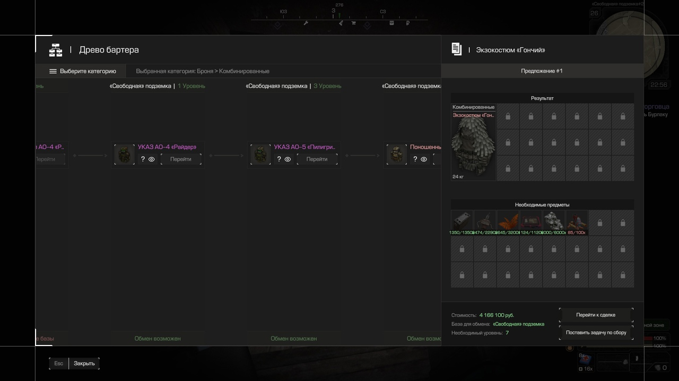Select the УКАЗ АО-4 «Райдер» armor thumbnail
The width and height of the screenshot is (679, 381).
pyautogui.click(x=125, y=155)
